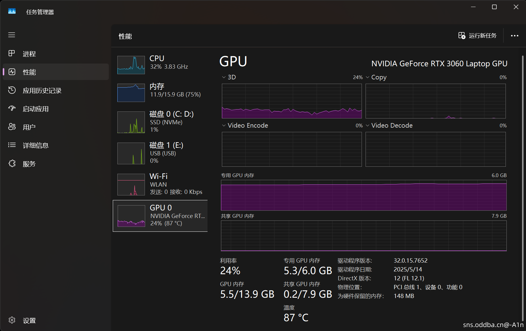Click the vertical scrollbar of GPU pane
The image size is (526, 331).
pos(523,188)
